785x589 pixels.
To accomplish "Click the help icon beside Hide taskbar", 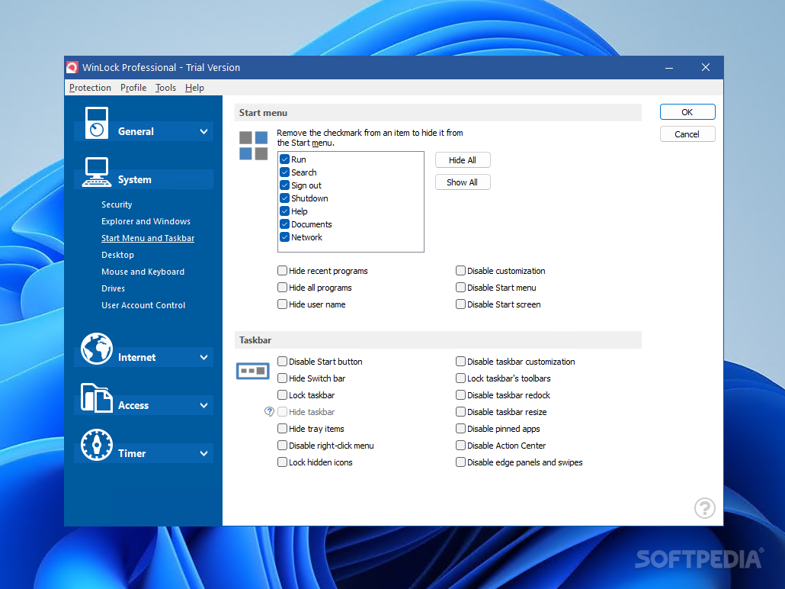I will (269, 412).
